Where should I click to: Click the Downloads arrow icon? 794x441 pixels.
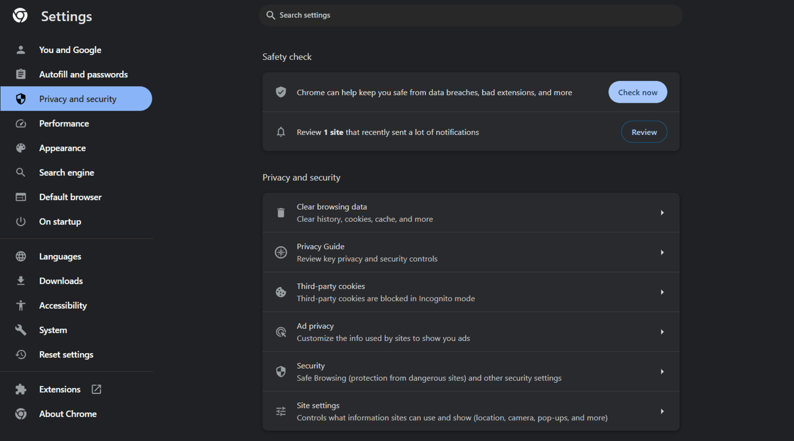tap(21, 281)
